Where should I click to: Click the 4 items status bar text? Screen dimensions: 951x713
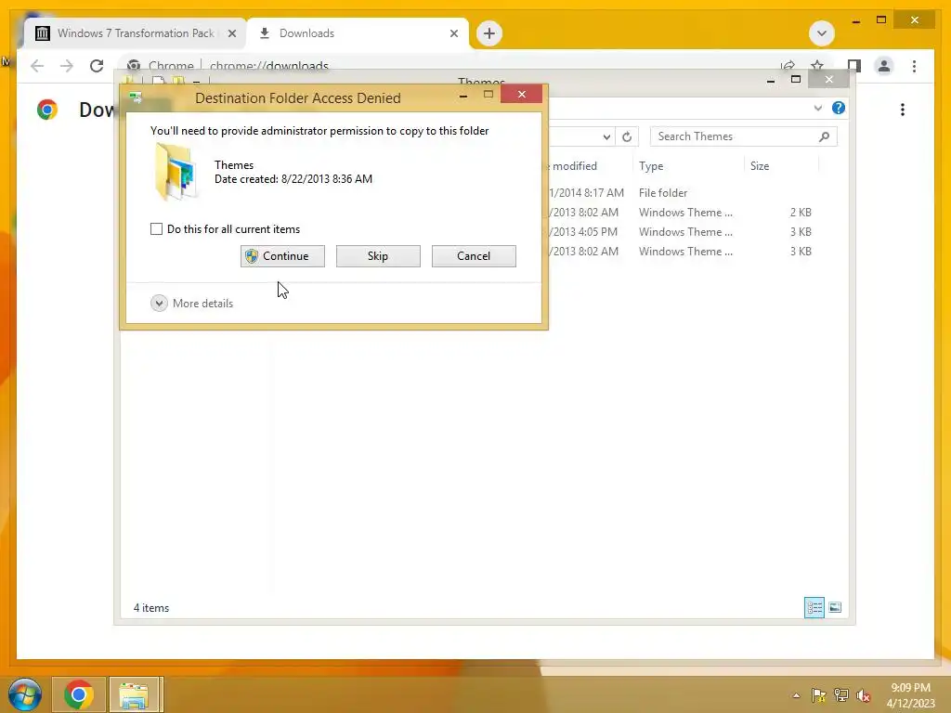(151, 607)
